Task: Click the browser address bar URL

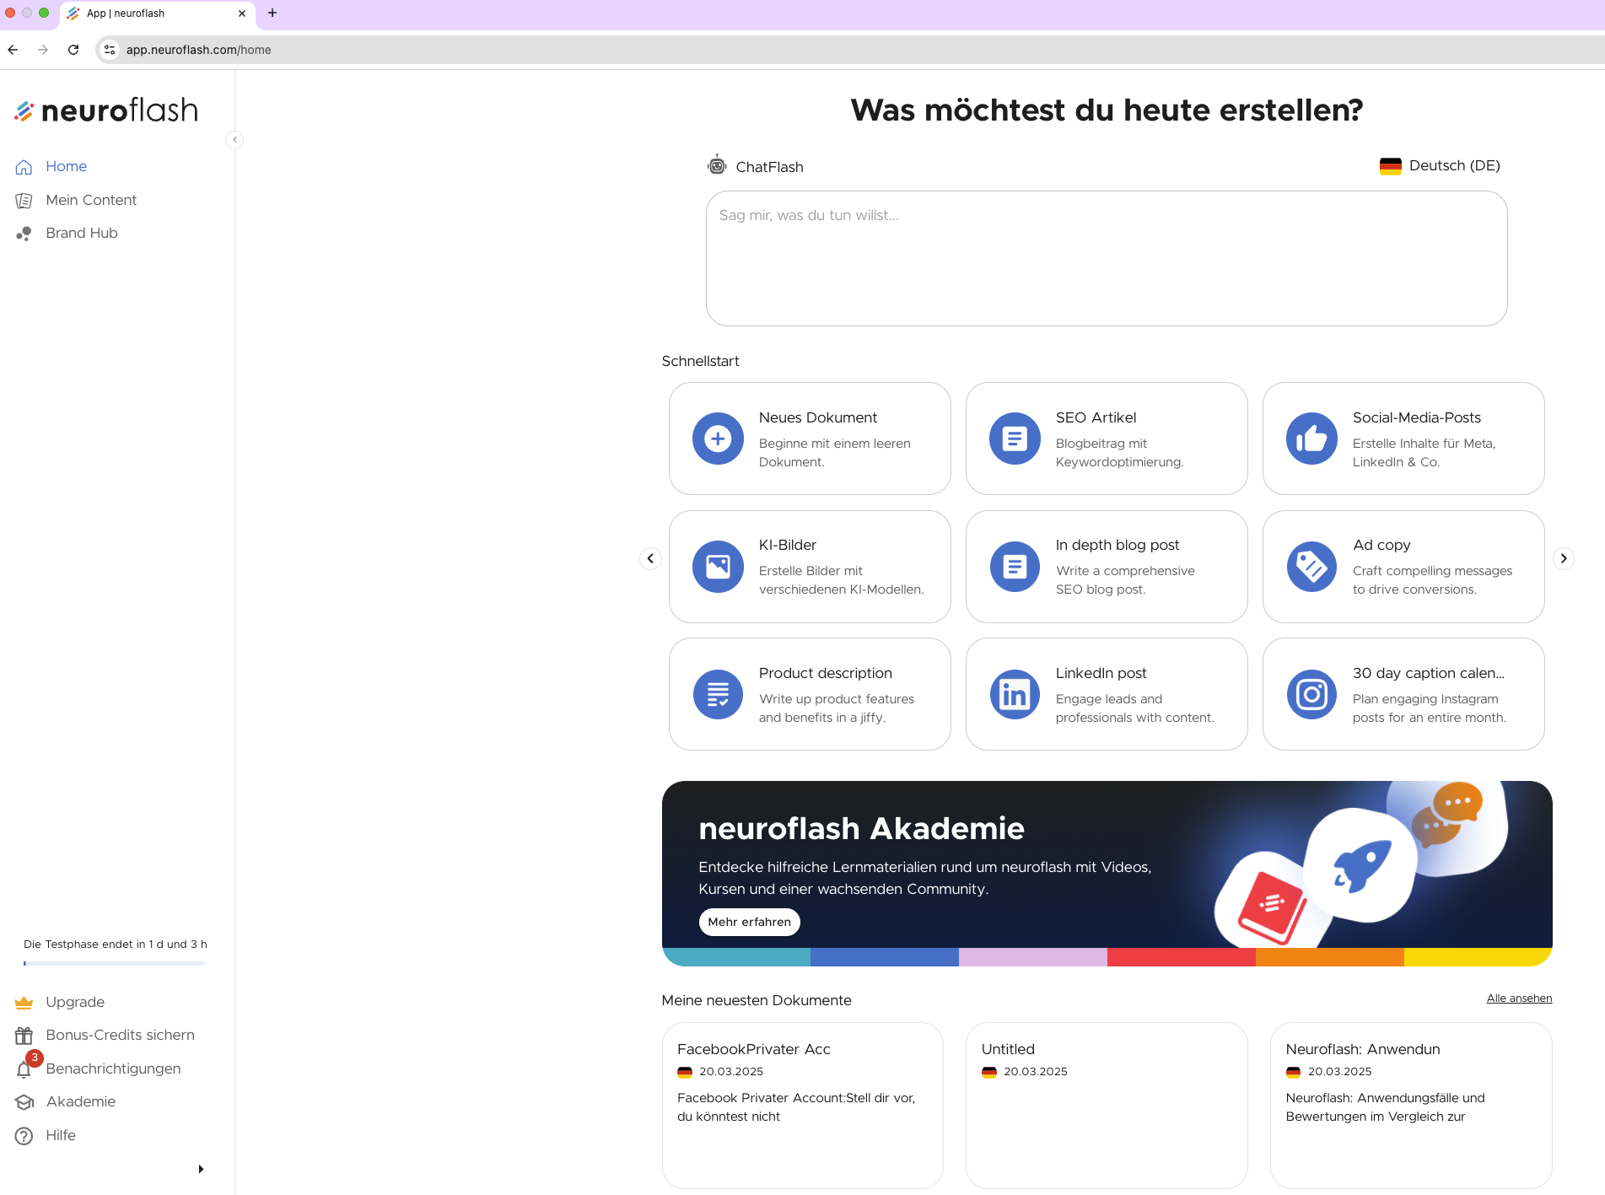Action: [199, 50]
